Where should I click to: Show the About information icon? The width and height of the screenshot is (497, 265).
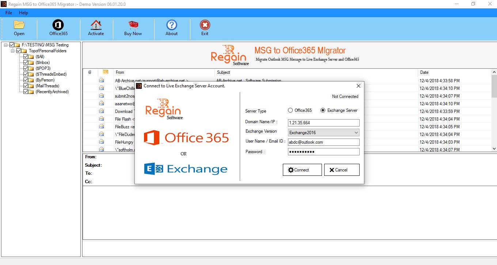tap(171, 25)
